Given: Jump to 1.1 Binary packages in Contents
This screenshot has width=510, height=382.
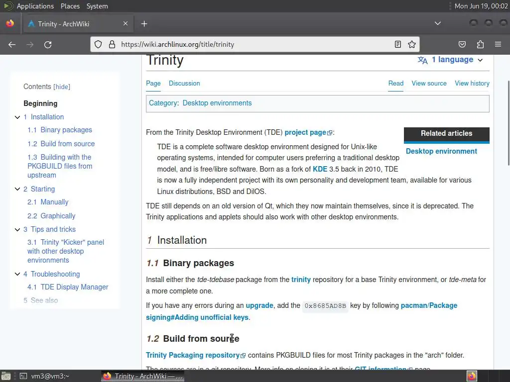Looking at the screenshot, I should click(60, 130).
